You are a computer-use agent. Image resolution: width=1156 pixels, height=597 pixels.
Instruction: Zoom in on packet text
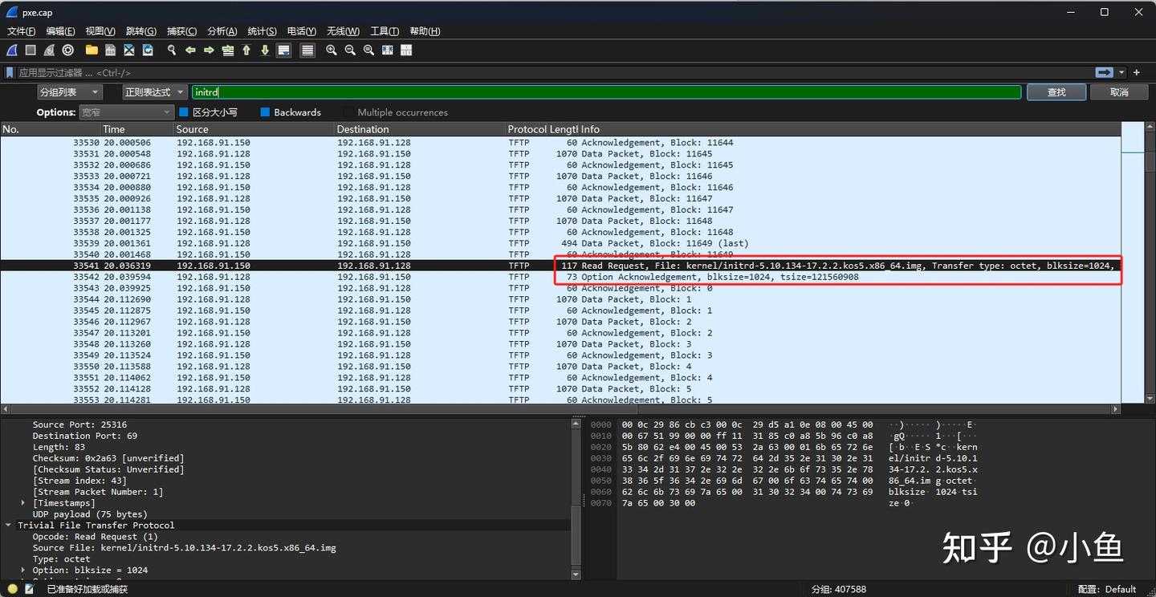point(332,51)
